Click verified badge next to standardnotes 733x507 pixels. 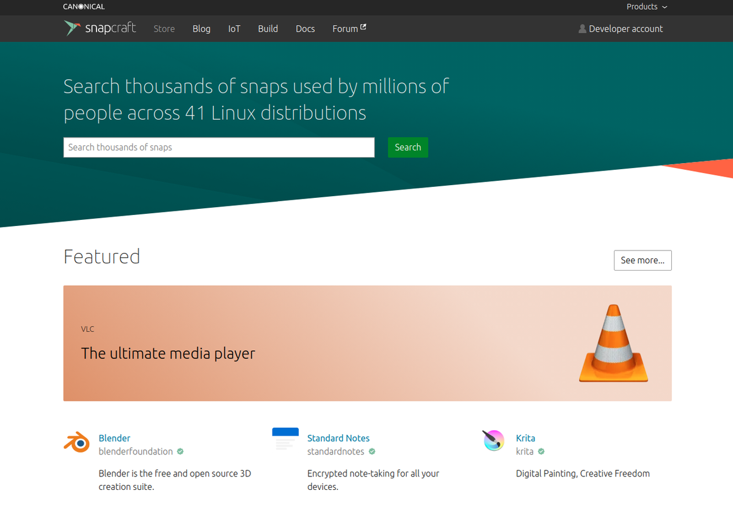pos(372,451)
